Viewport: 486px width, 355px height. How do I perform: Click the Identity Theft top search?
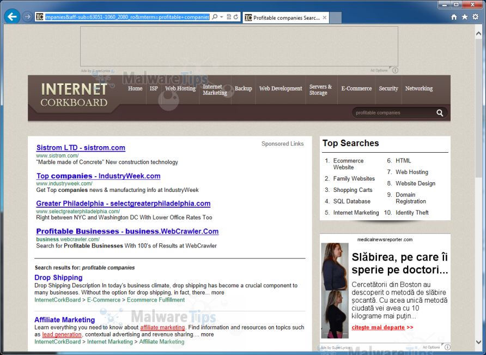coord(412,213)
